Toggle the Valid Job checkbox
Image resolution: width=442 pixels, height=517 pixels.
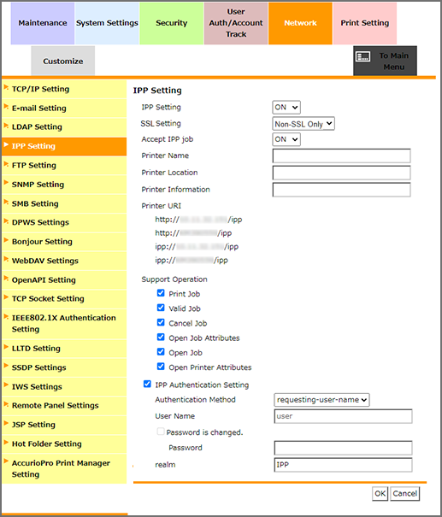click(161, 308)
